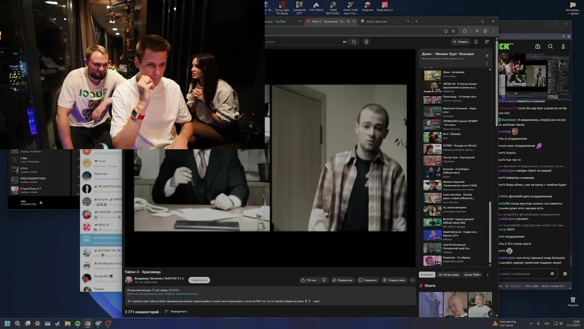Click the playlist panel vertical scrollbar

click(x=490, y=233)
